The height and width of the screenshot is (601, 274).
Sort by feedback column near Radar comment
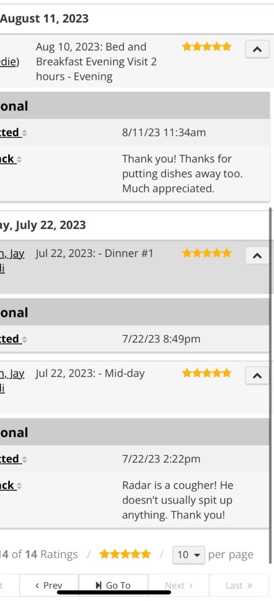click(11, 485)
